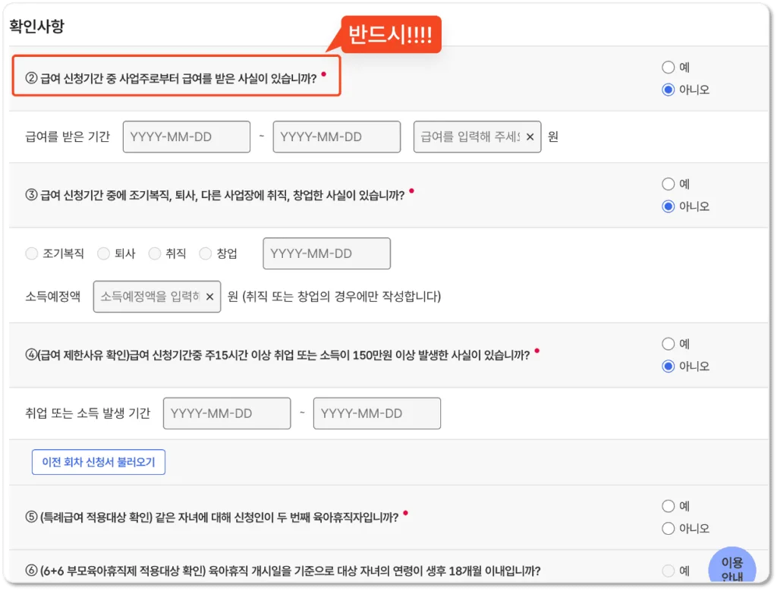This screenshot has height=591, width=777.
Task: Click start date of 취업 또는 소득 발생 기간
Action: click(227, 413)
